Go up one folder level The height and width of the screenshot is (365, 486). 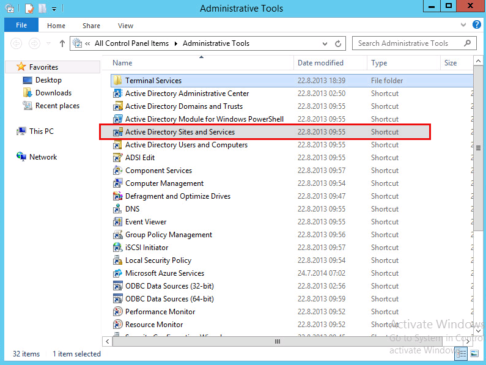click(x=62, y=43)
